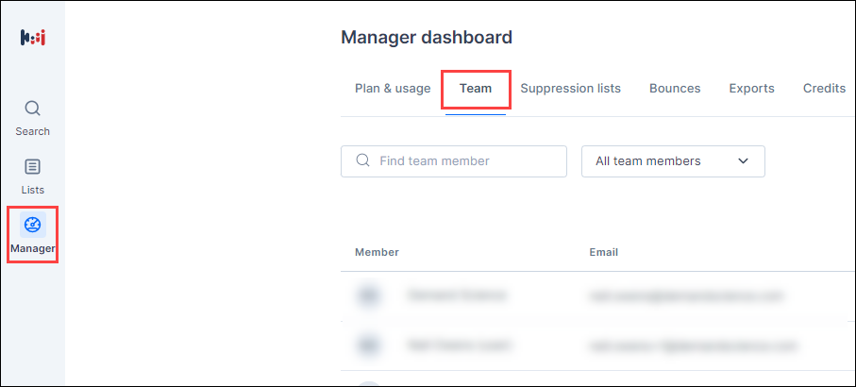Click magnifier icon in Find team member

[x=362, y=160]
